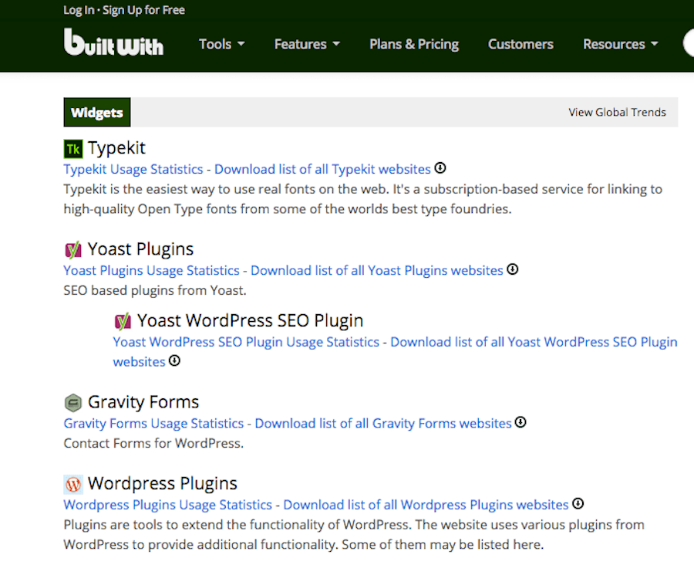Screen dimensions: 694x565
Task: Click Sign Up for Free
Action: tap(143, 10)
